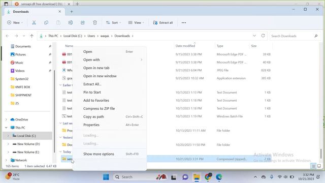The height and width of the screenshot is (183, 325).
Task: Sort by Date modified column header
Action: coord(185,46)
